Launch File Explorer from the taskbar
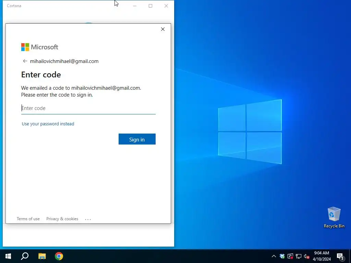351x263 pixels. tap(42, 256)
